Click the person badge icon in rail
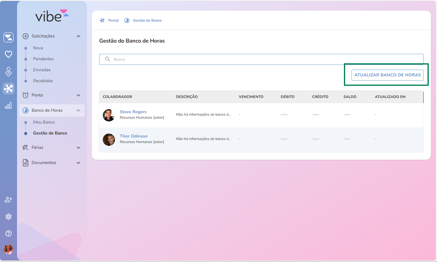The image size is (437, 262). click(x=9, y=72)
